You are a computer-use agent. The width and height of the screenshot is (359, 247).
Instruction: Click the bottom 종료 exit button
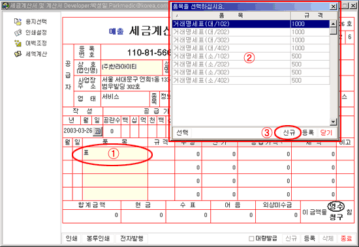click(x=346, y=239)
